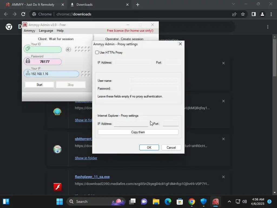Open Chrome tab search dropdown arrow
Viewport: 277px width, 208px height.
click(x=233, y=4)
